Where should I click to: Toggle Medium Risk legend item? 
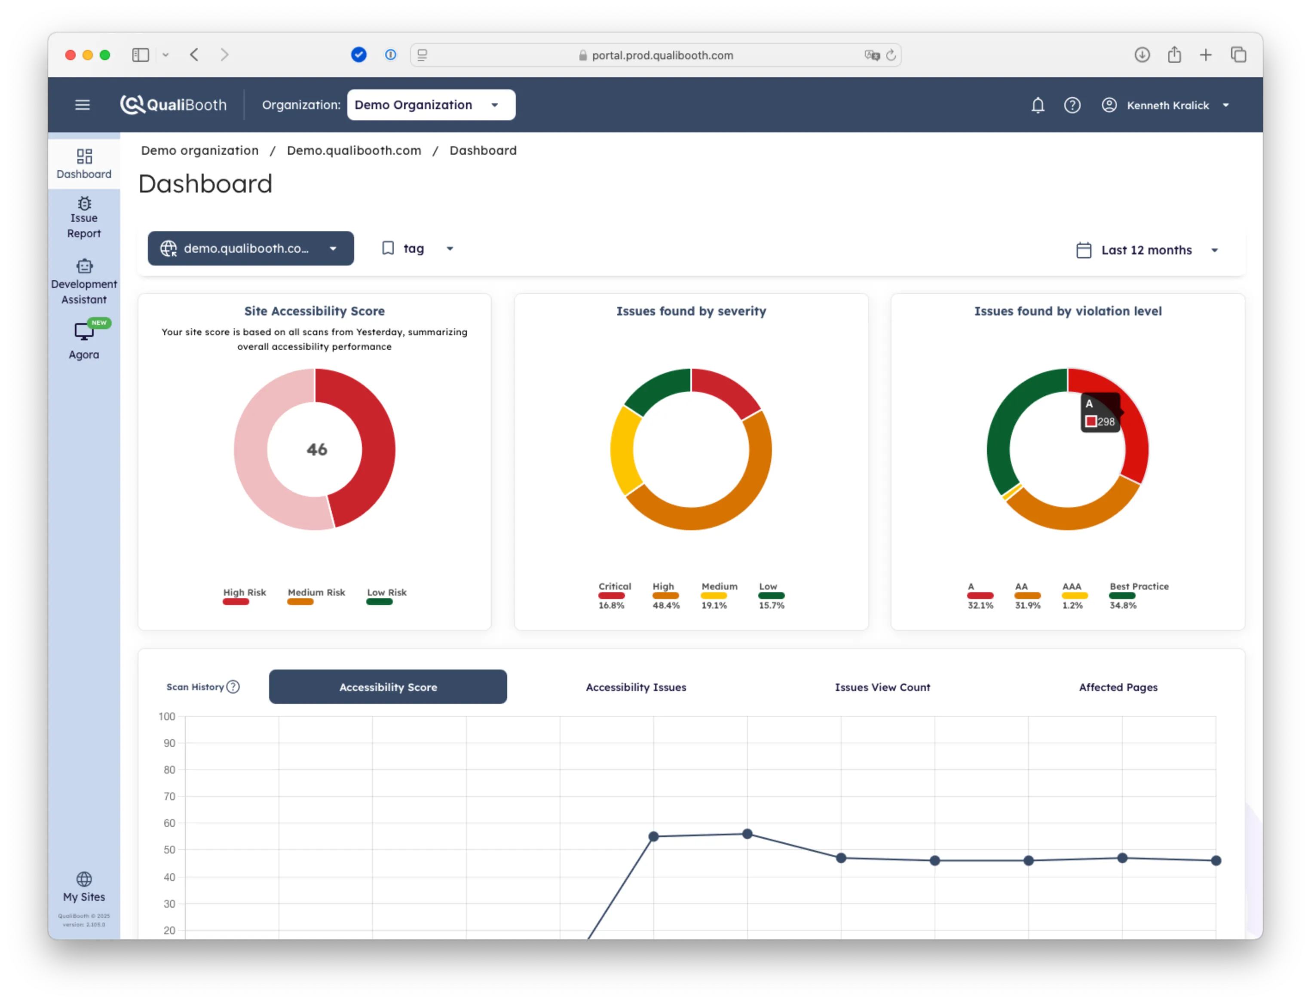(316, 597)
